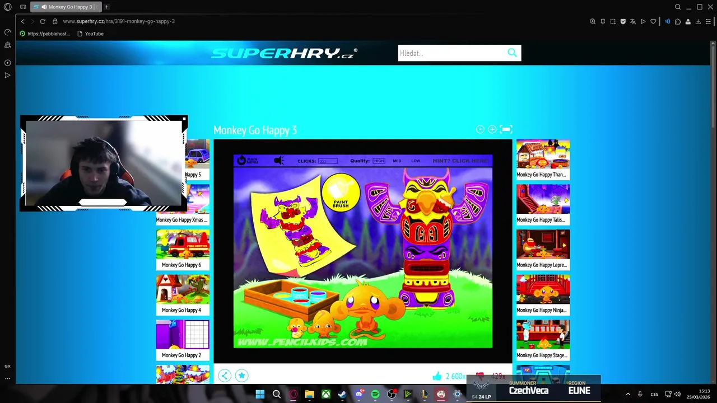This screenshot has width=717, height=403.
Task: Open the SuperHry.cz logo homepage link
Action: click(x=284, y=53)
